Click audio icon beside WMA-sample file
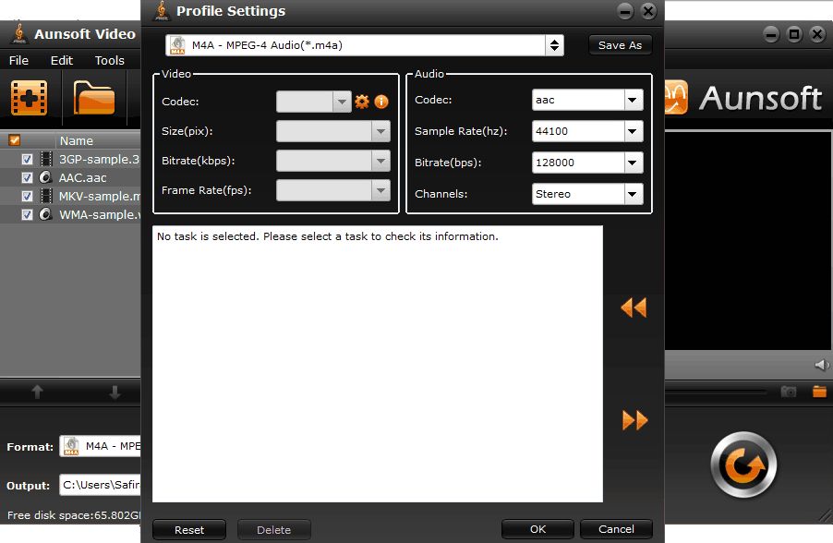The height and width of the screenshot is (543, 833). [45, 214]
